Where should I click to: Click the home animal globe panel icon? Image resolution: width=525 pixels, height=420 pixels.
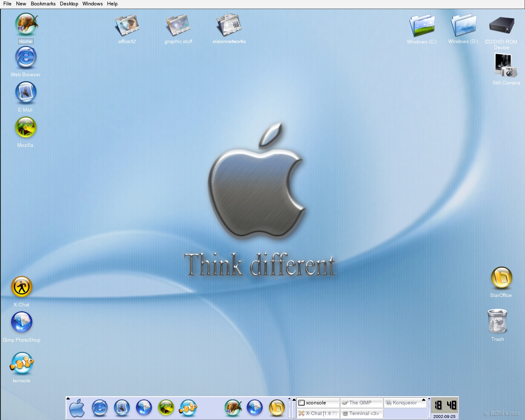coord(233,408)
